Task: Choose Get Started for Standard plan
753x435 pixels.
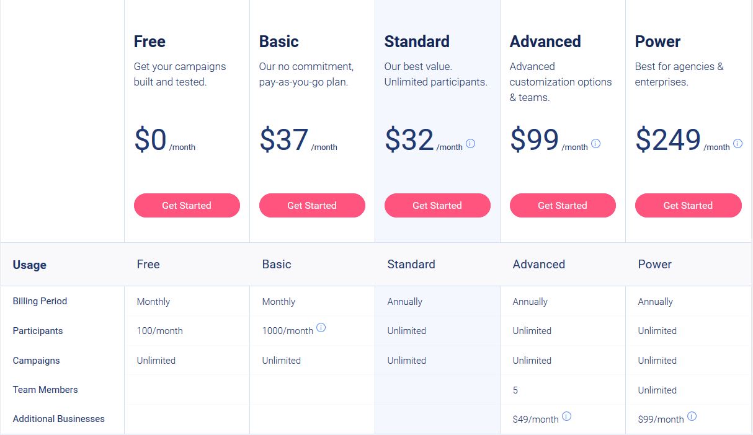Action: point(437,205)
